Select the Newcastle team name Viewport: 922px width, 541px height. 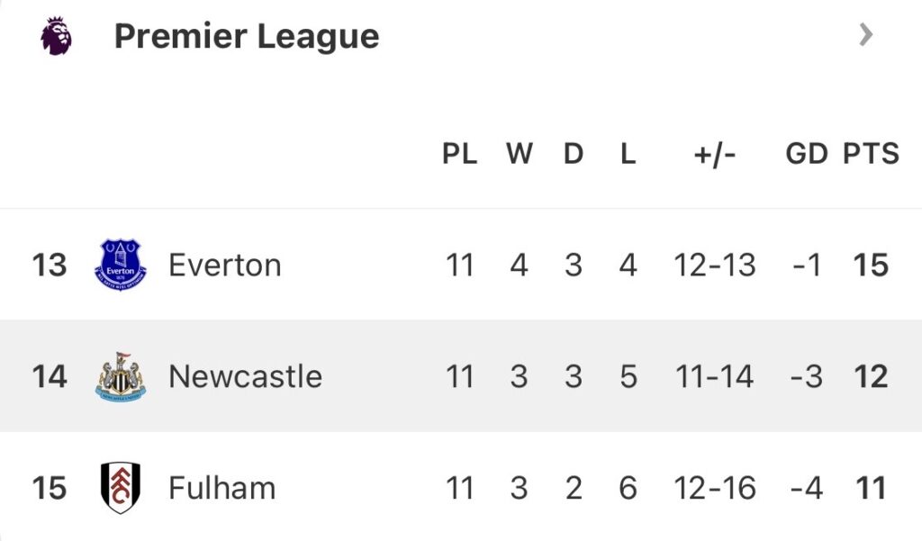245,376
